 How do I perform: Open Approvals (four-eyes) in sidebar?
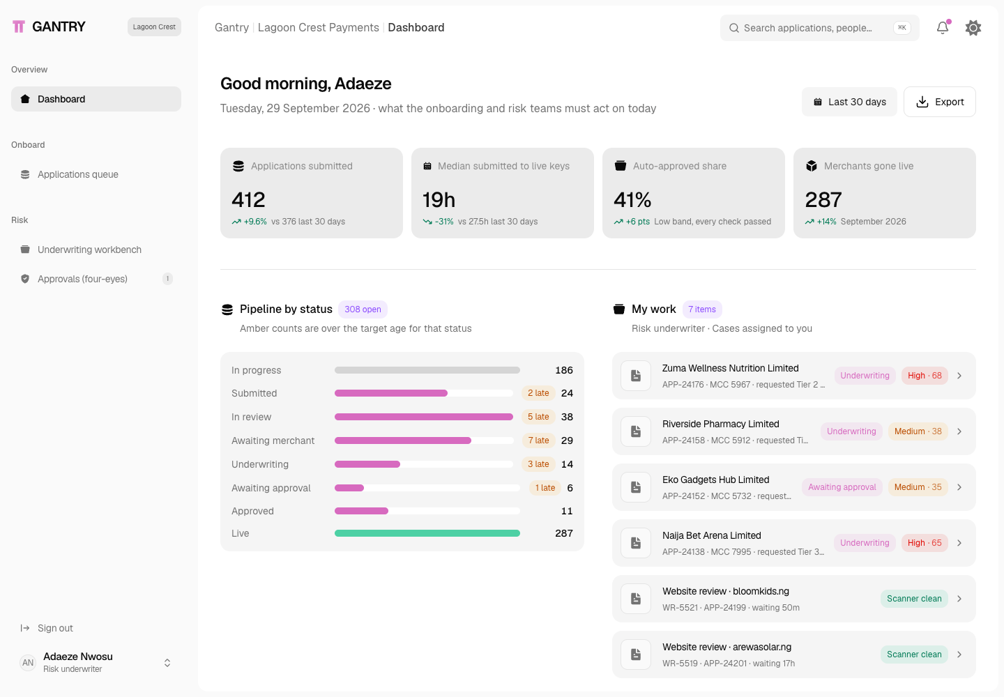click(96, 279)
